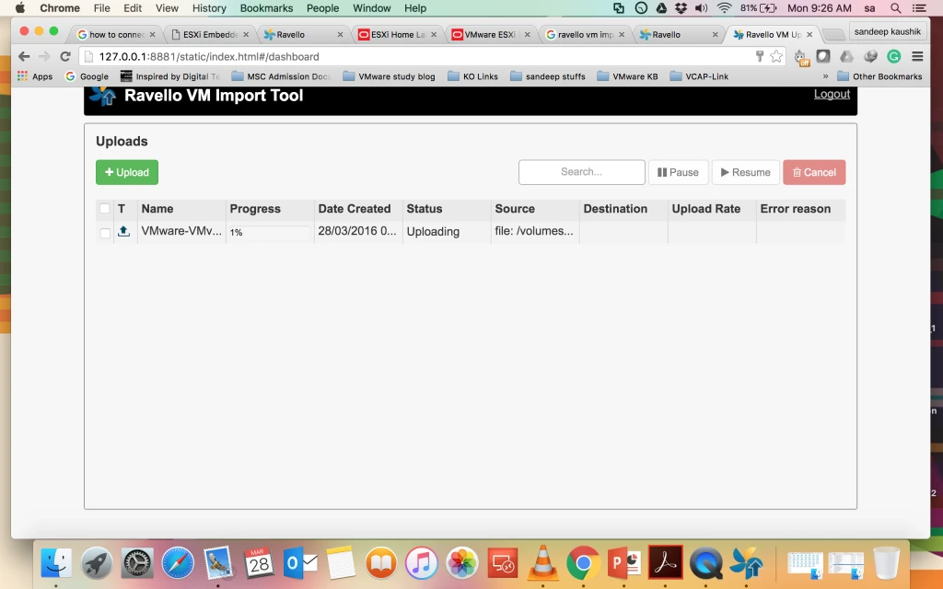
Task: Open the History menu
Action: [x=209, y=7]
